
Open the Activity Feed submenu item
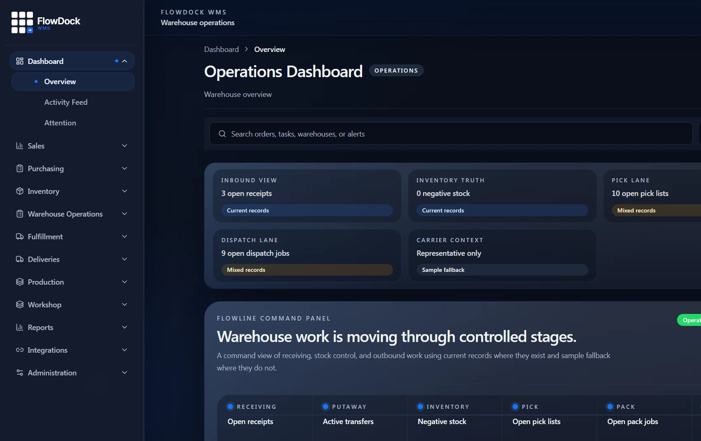click(x=73, y=102)
